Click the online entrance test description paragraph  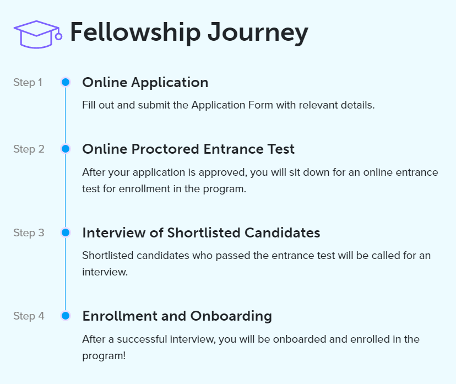[x=260, y=180]
